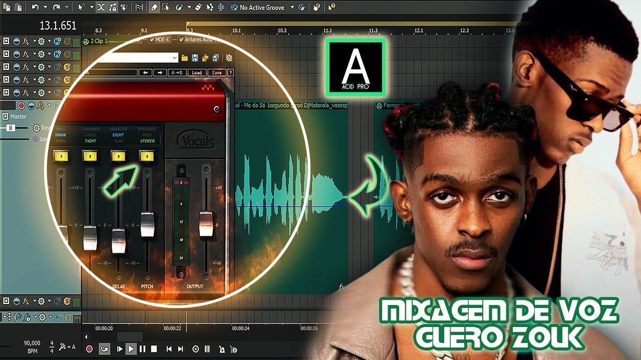Enable the MDE-X checkbox
The width and height of the screenshot is (641, 360).
152,39
